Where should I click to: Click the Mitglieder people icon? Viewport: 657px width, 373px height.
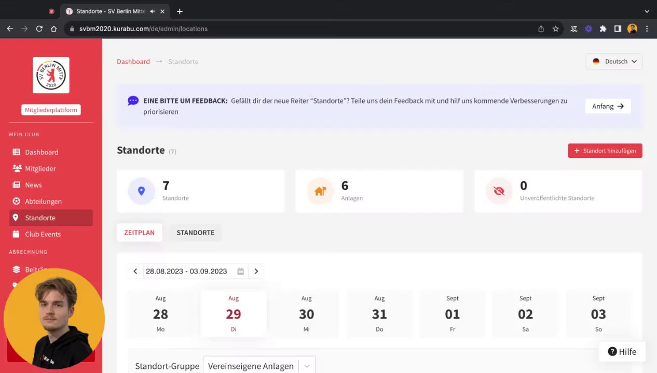(17, 168)
